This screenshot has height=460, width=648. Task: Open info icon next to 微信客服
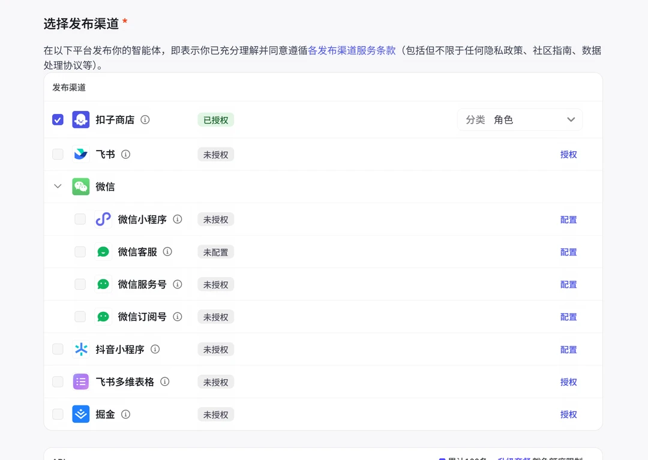(167, 251)
